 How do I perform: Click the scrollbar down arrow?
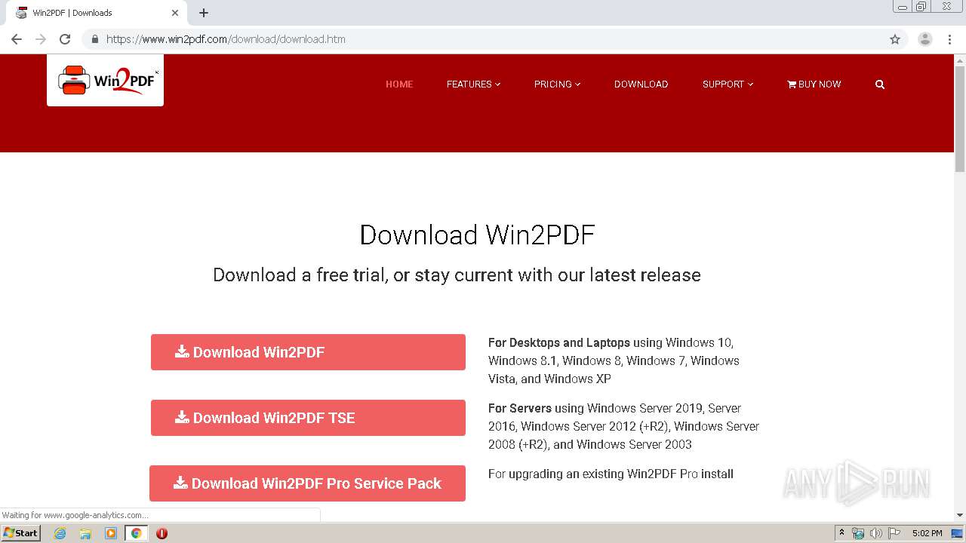click(x=960, y=515)
